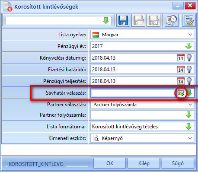Click the grayed save-as floppy icon
Screen dimensions: 198x172
click(138, 20)
